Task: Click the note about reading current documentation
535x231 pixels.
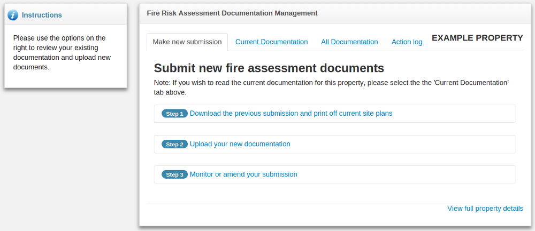Action: (331, 87)
